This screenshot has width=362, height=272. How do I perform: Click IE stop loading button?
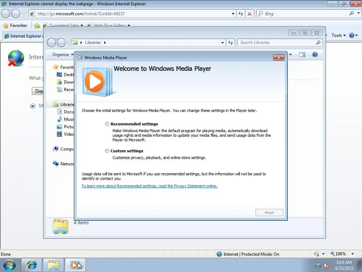click(x=250, y=14)
